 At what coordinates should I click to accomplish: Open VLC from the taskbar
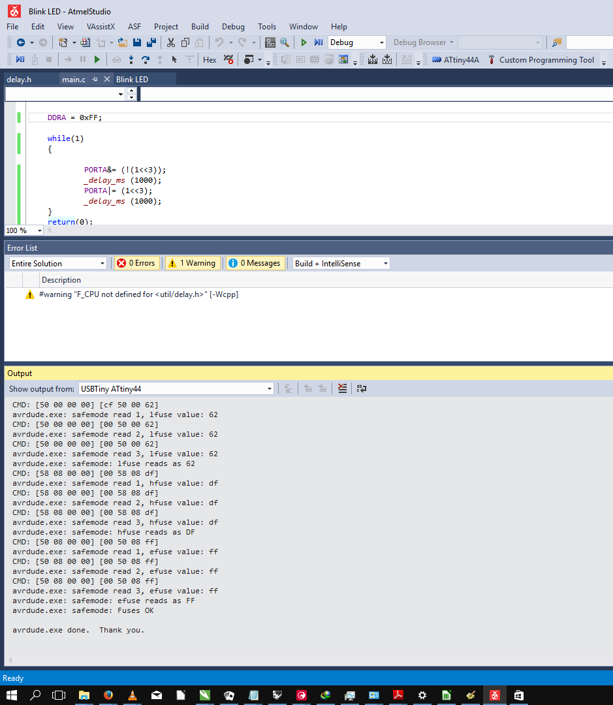point(133,695)
